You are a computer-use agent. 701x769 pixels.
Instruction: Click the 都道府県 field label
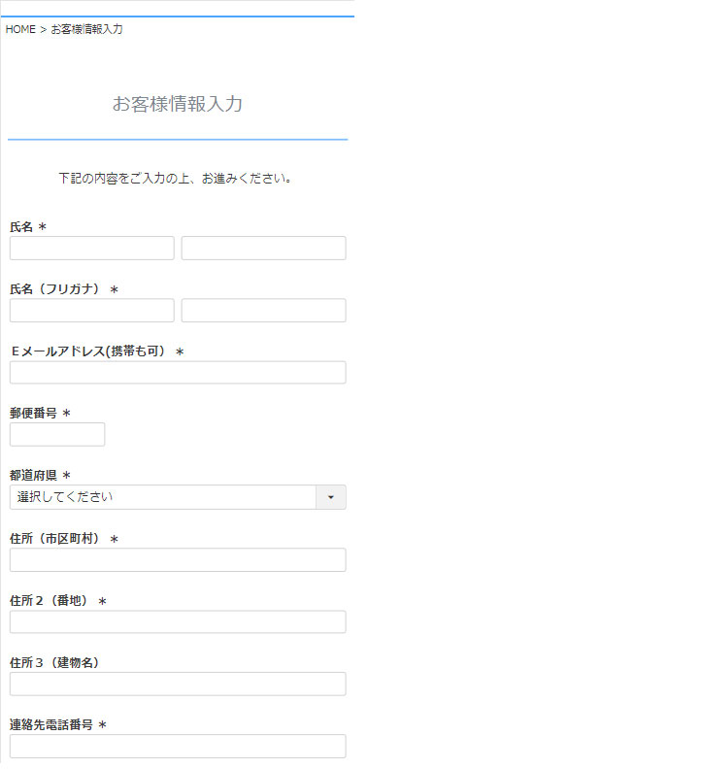point(34,476)
